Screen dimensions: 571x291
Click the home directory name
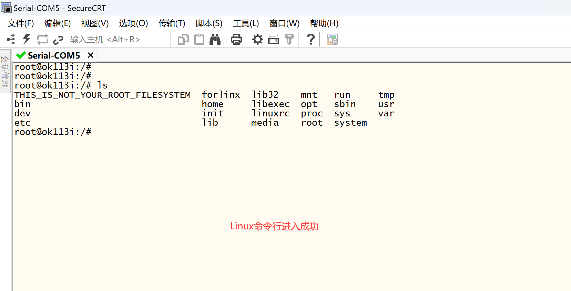[213, 104]
